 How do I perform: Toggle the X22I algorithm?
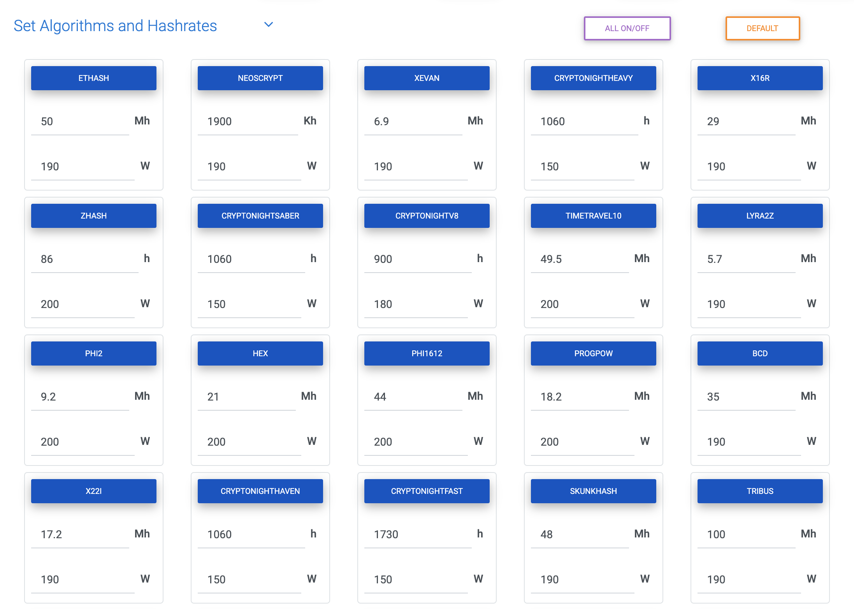coord(94,491)
